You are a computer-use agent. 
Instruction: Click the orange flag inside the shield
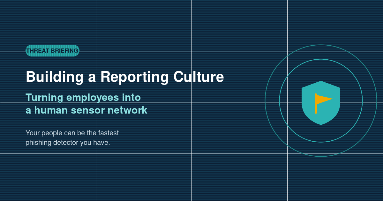[323, 103]
